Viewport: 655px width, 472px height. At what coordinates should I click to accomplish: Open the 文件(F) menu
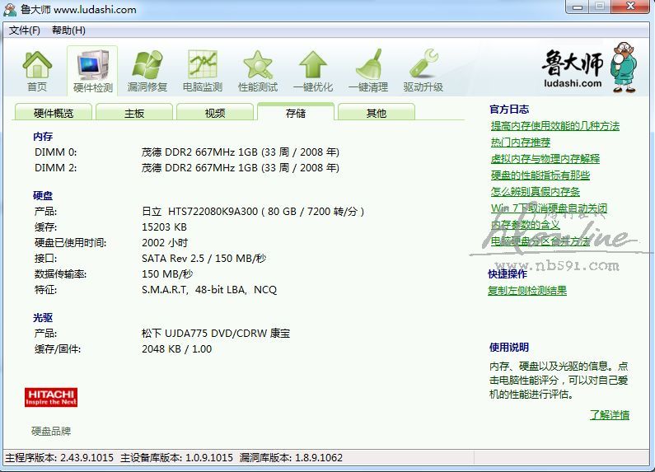tap(25, 30)
